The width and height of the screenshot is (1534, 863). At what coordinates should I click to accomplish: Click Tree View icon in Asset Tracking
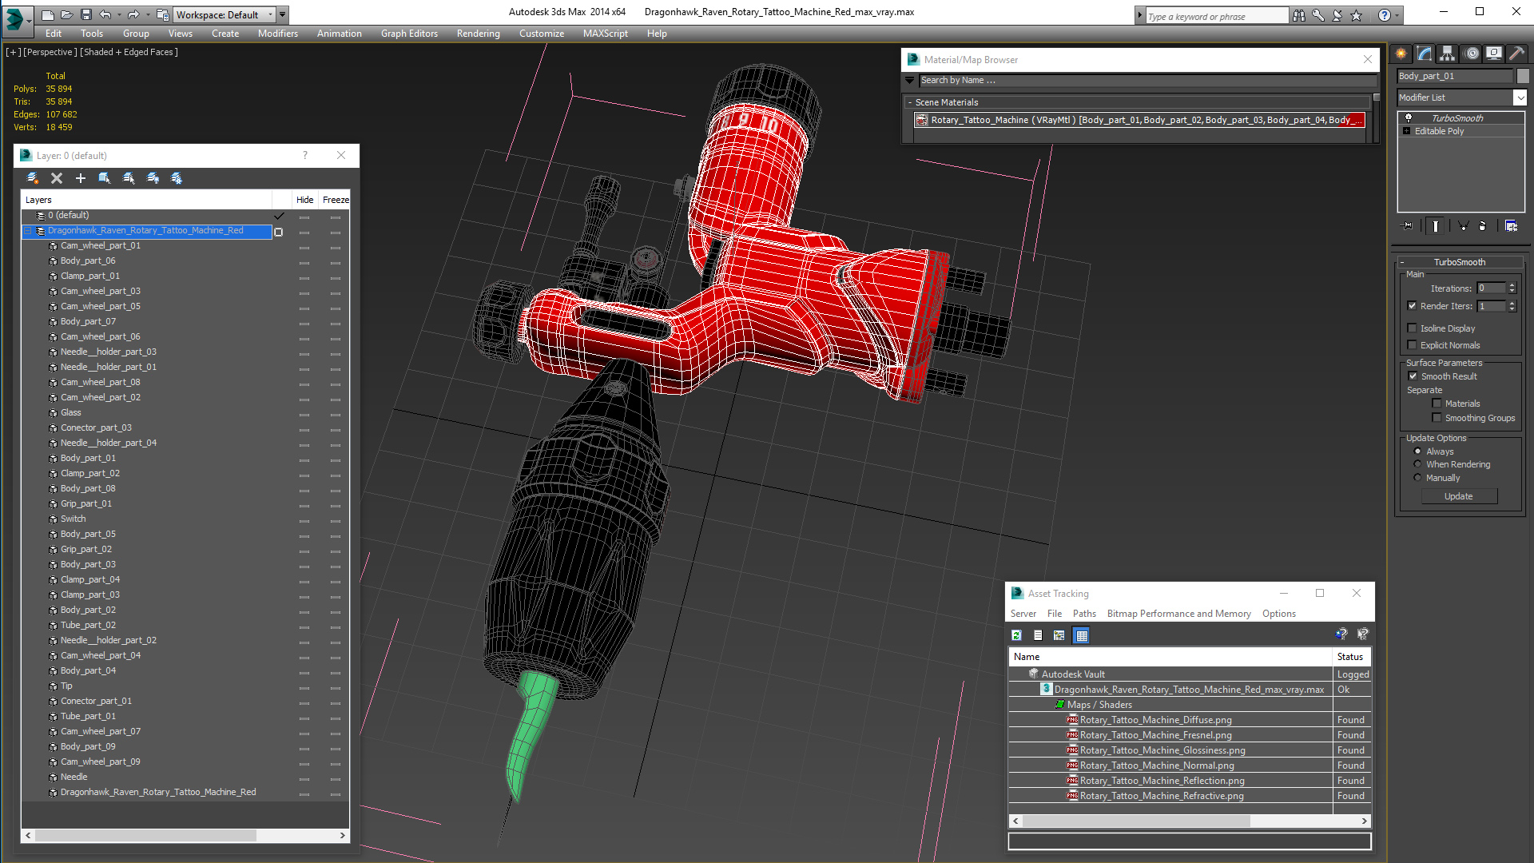point(1059,635)
